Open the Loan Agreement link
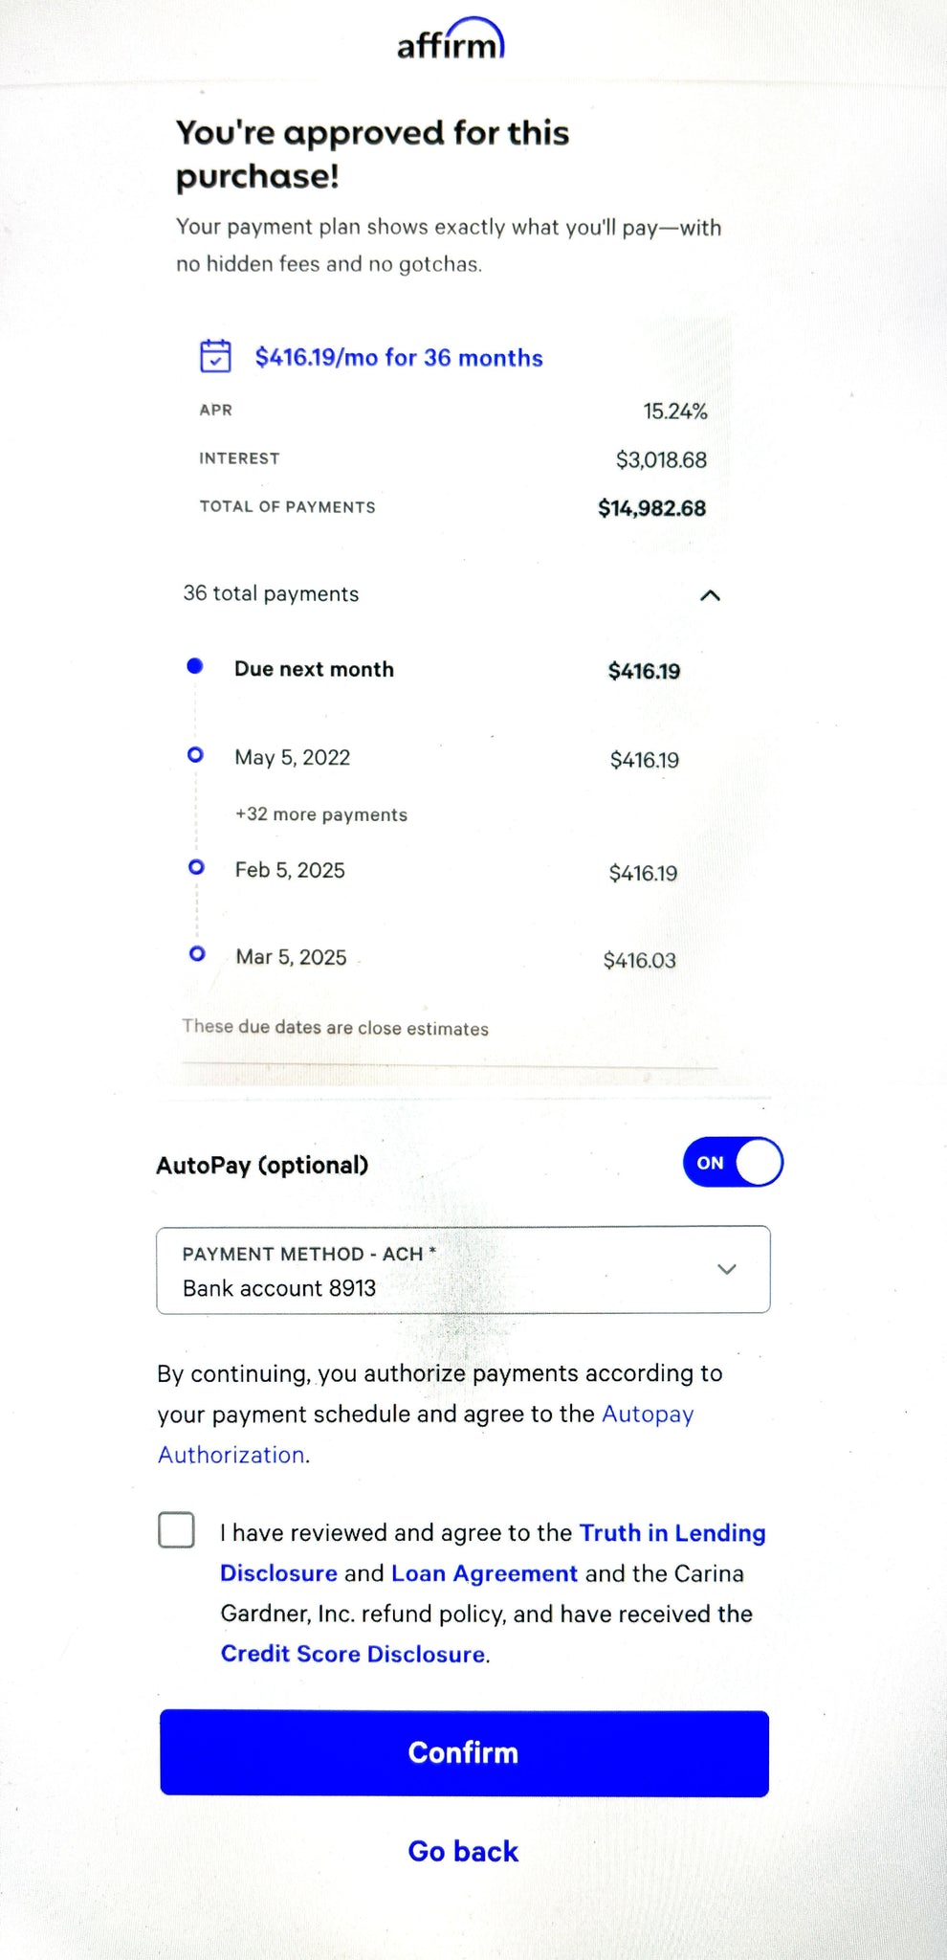 (484, 1573)
